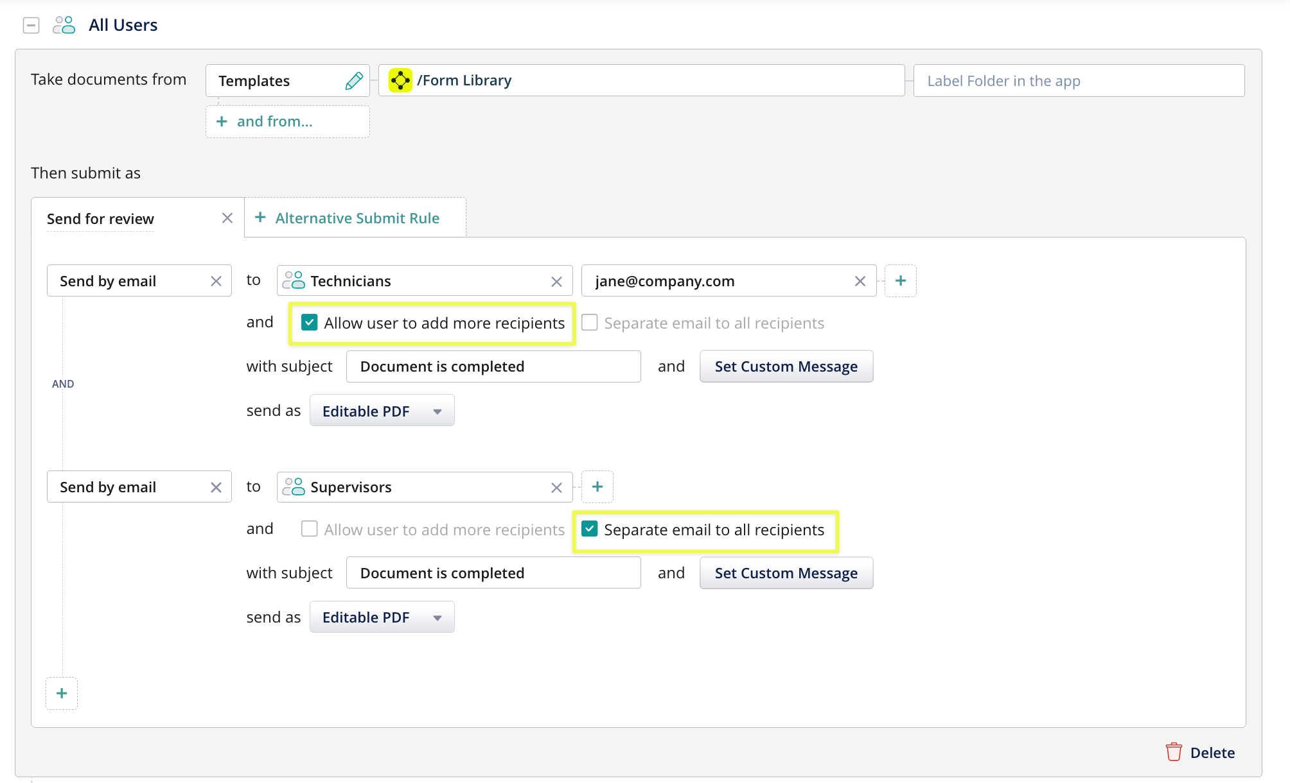Image resolution: width=1290 pixels, height=783 pixels.
Task: Click the pencil edit icon beside Templates
Action: click(x=354, y=81)
